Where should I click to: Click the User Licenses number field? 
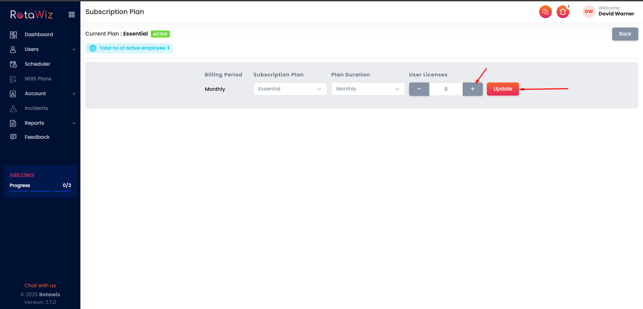(x=446, y=89)
